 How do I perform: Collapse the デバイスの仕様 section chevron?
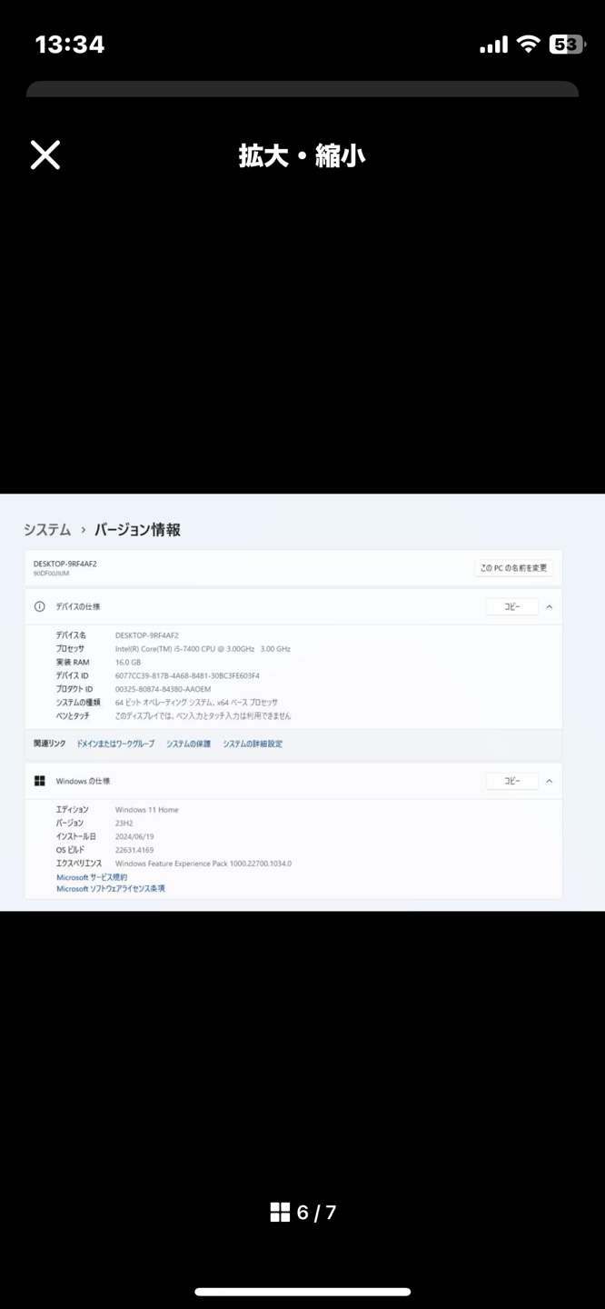click(x=549, y=606)
